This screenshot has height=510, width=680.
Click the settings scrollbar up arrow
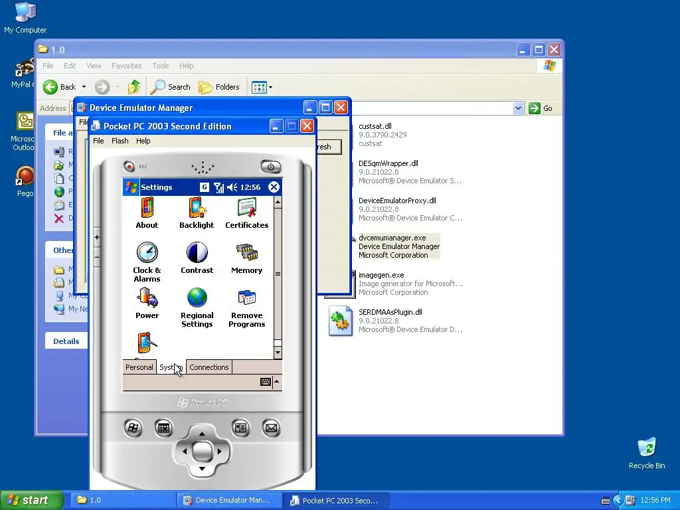click(x=278, y=202)
